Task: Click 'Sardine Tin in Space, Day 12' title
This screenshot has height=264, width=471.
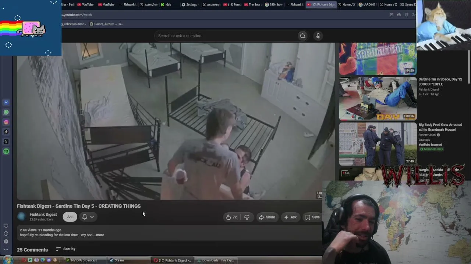Action: pos(440,82)
